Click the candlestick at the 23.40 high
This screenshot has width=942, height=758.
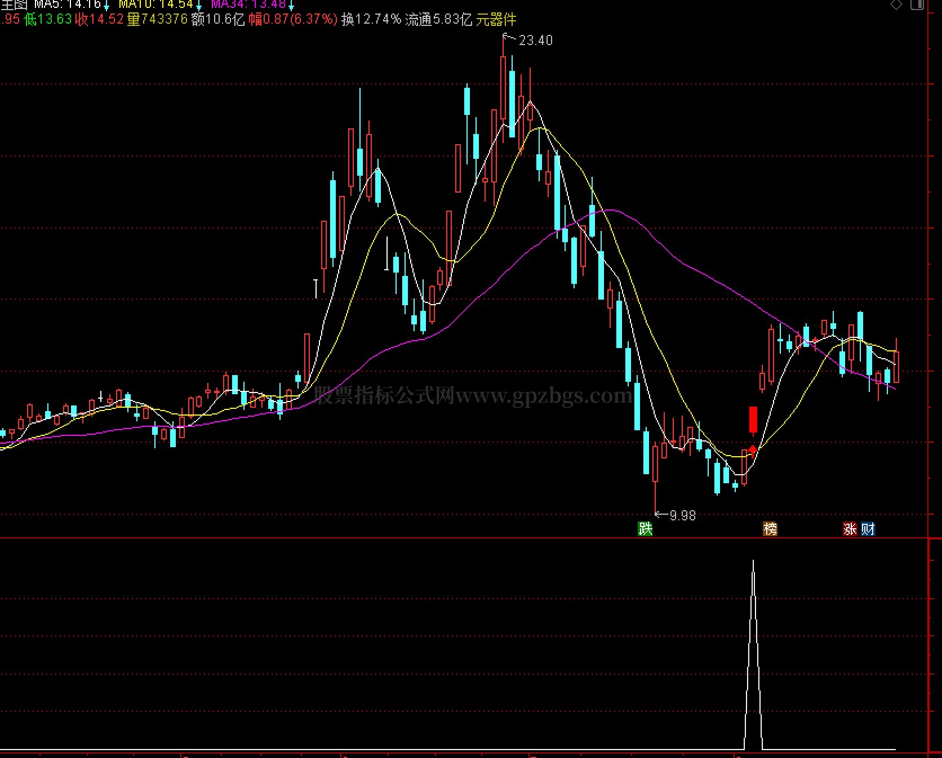click(503, 89)
